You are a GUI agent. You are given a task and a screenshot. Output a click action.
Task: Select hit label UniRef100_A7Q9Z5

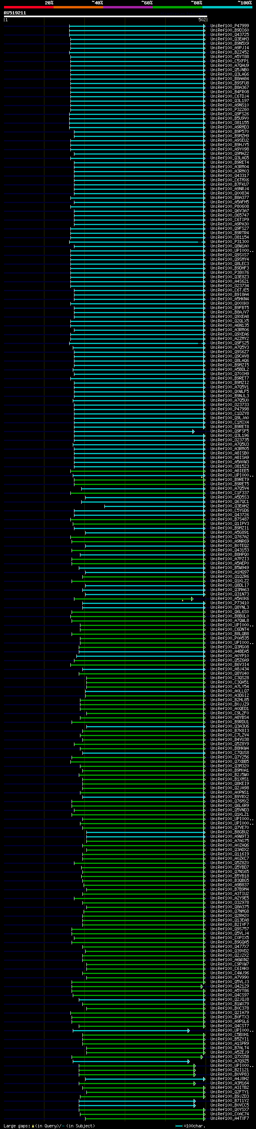[x=230, y=1061]
